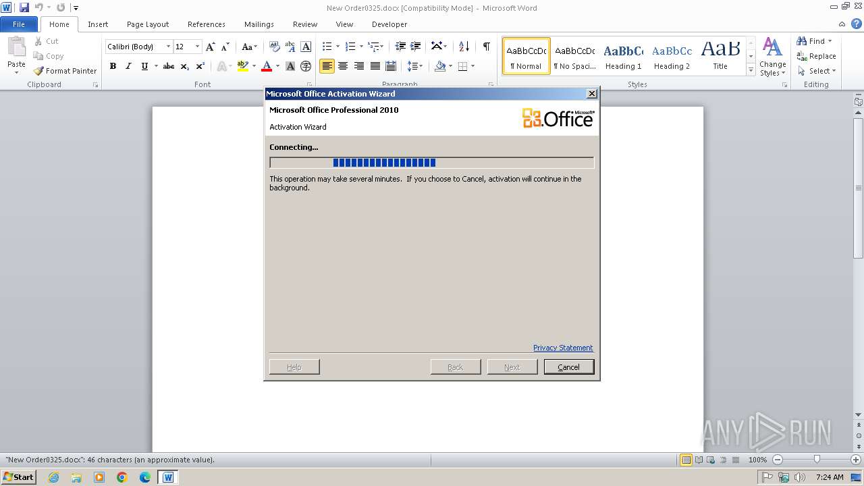Open the Select dropdown in Editing
864x486 pixels.
point(817,71)
